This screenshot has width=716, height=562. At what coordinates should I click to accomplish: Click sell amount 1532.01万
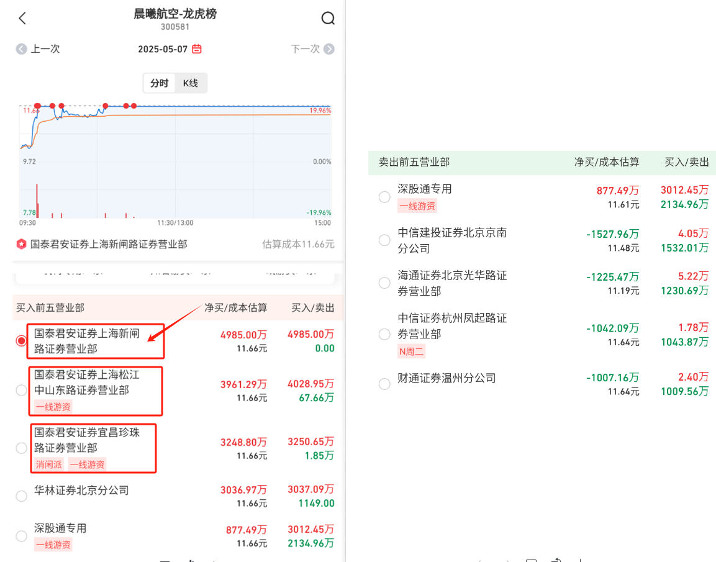(684, 248)
